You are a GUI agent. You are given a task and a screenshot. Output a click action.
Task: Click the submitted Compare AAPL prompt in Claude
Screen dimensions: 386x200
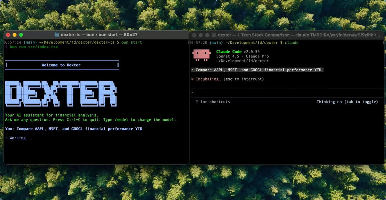257,70
